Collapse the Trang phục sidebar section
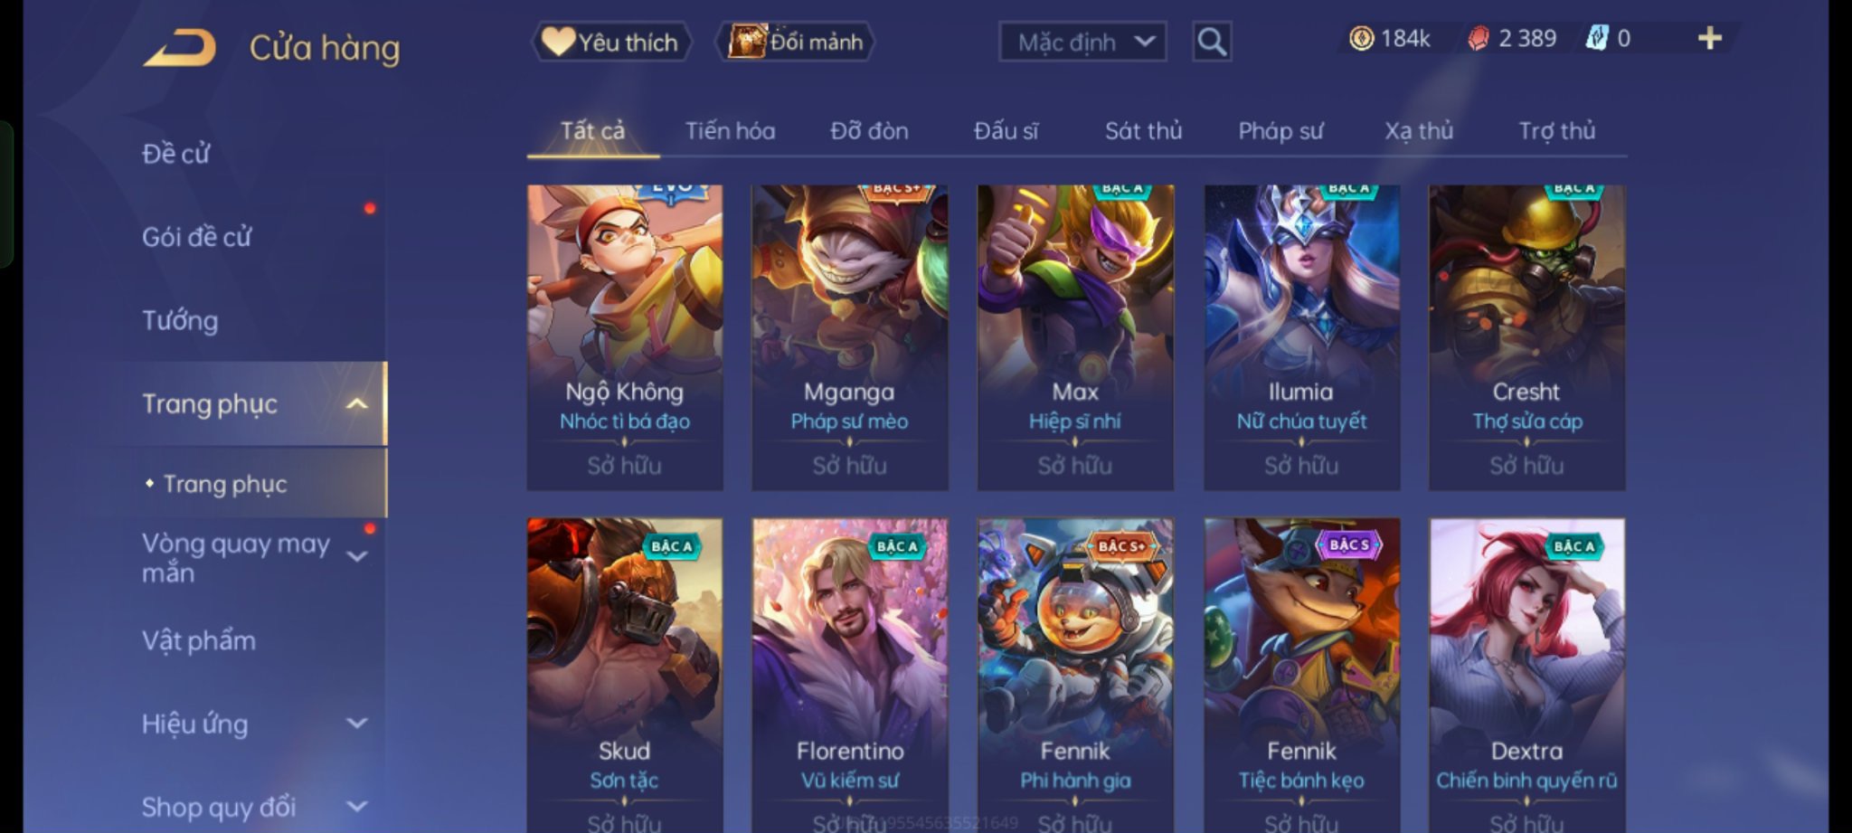 pos(357,404)
